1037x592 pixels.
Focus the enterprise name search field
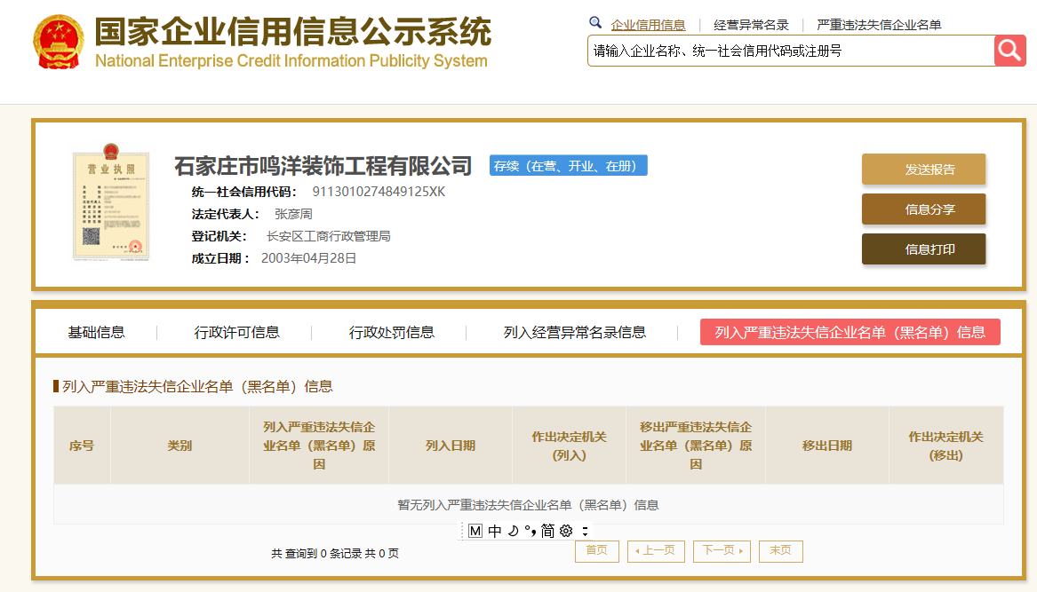791,51
